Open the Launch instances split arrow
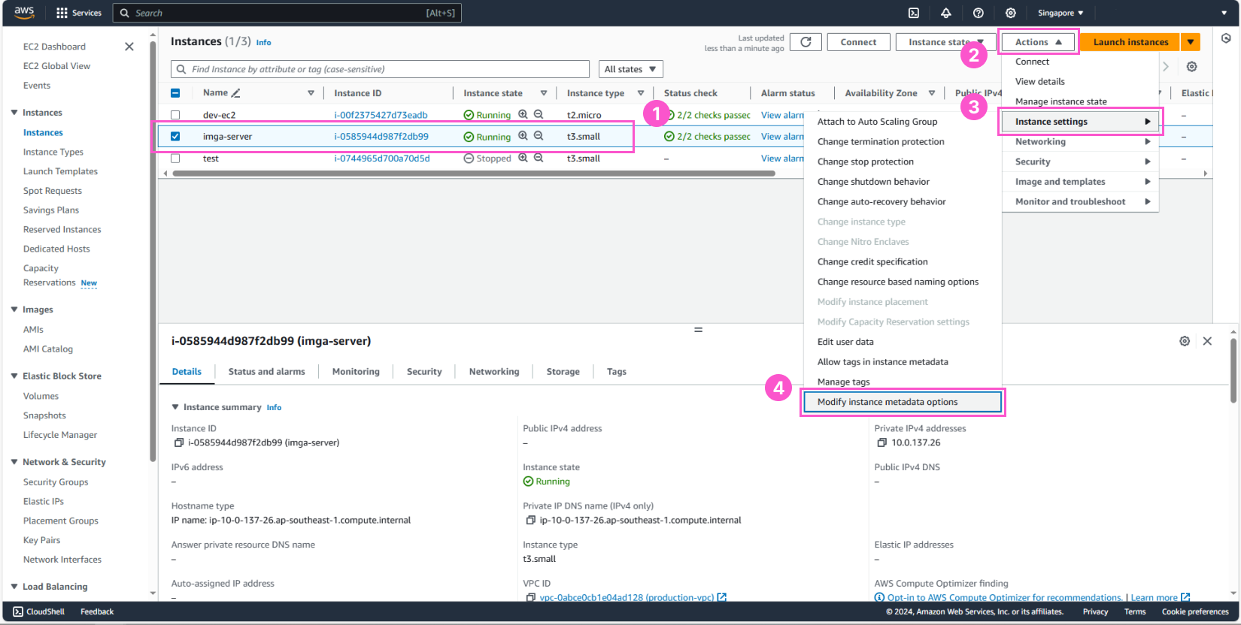This screenshot has width=1241, height=625. [x=1191, y=42]
